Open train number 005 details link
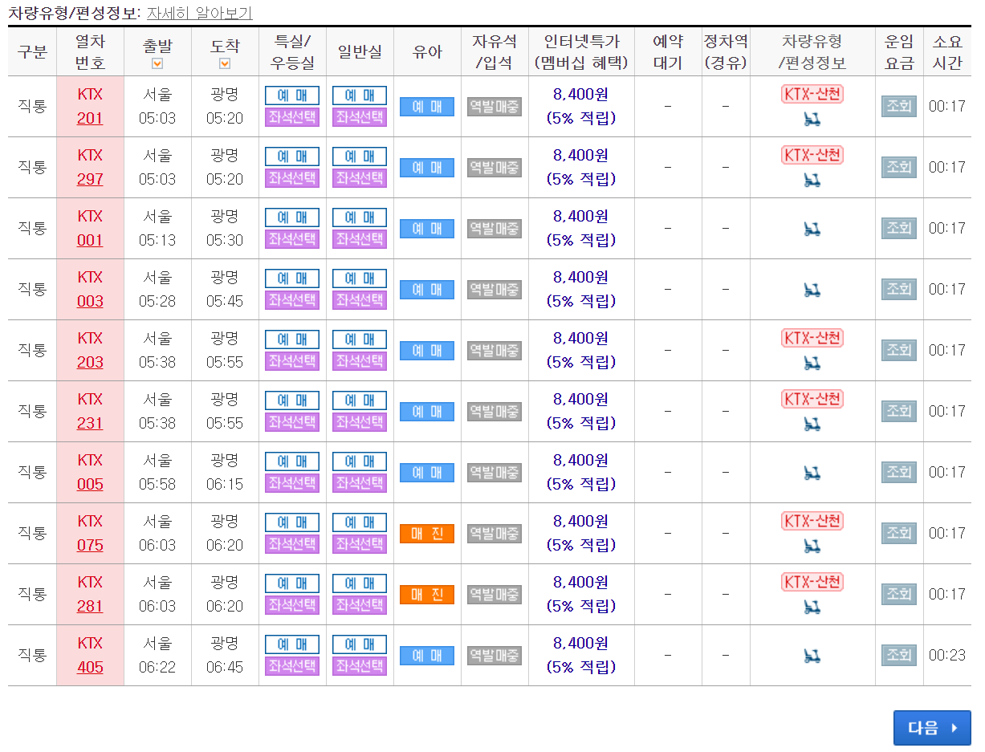 (x=90, y=485)
